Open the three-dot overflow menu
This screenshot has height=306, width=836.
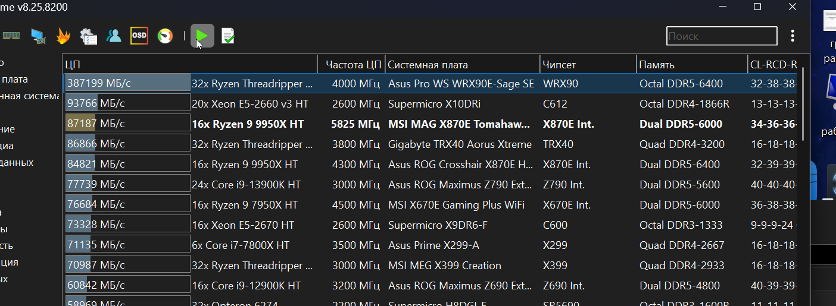tap(793, 36)
